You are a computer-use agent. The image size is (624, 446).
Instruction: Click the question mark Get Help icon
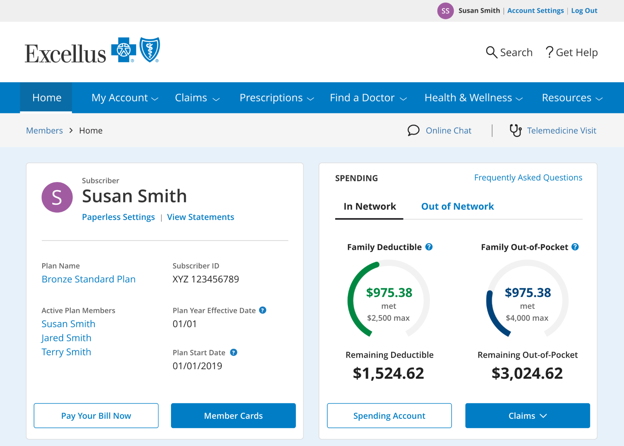[549, 52]
